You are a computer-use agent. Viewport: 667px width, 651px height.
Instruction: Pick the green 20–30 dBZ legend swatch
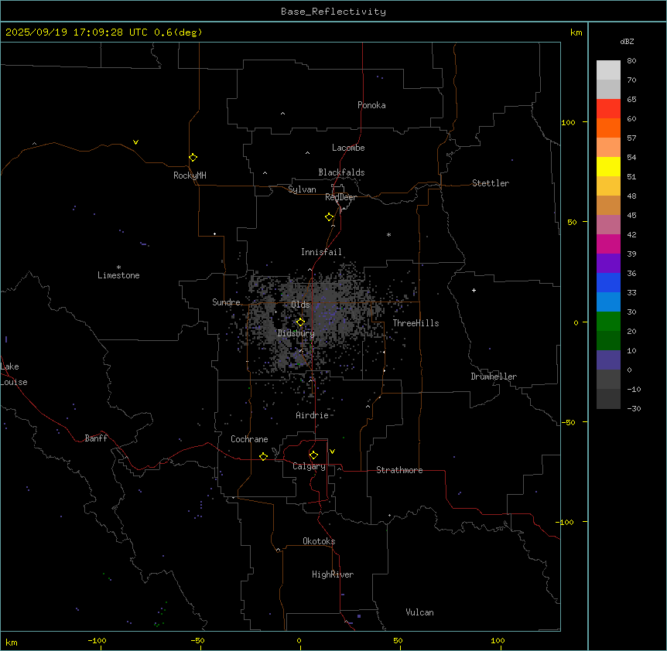[x=608, y=322]
